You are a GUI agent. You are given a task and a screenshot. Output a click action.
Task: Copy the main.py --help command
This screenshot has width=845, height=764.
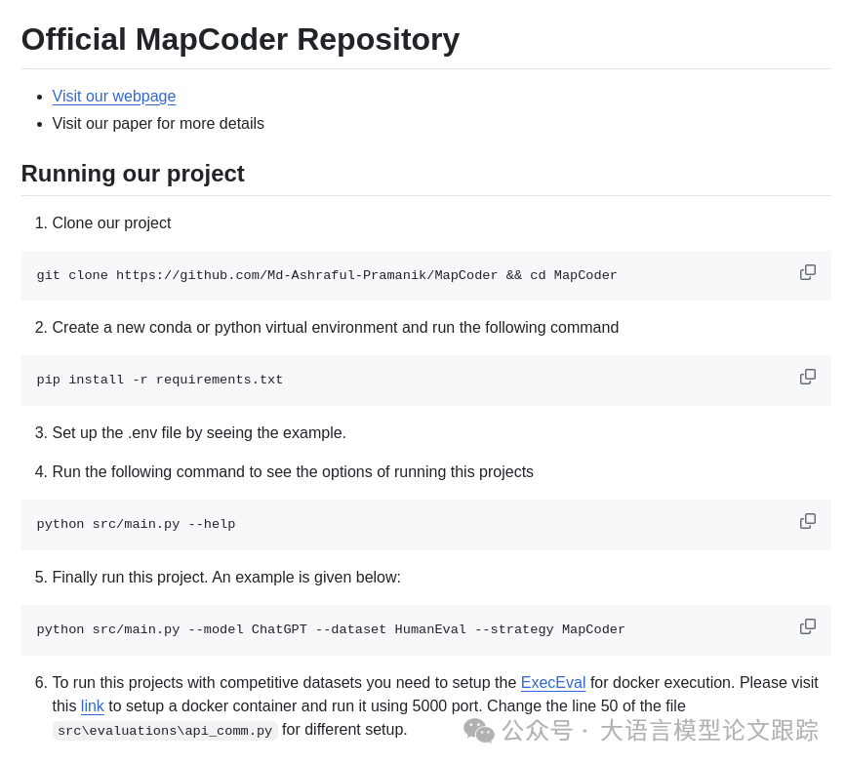coord(808,521)
